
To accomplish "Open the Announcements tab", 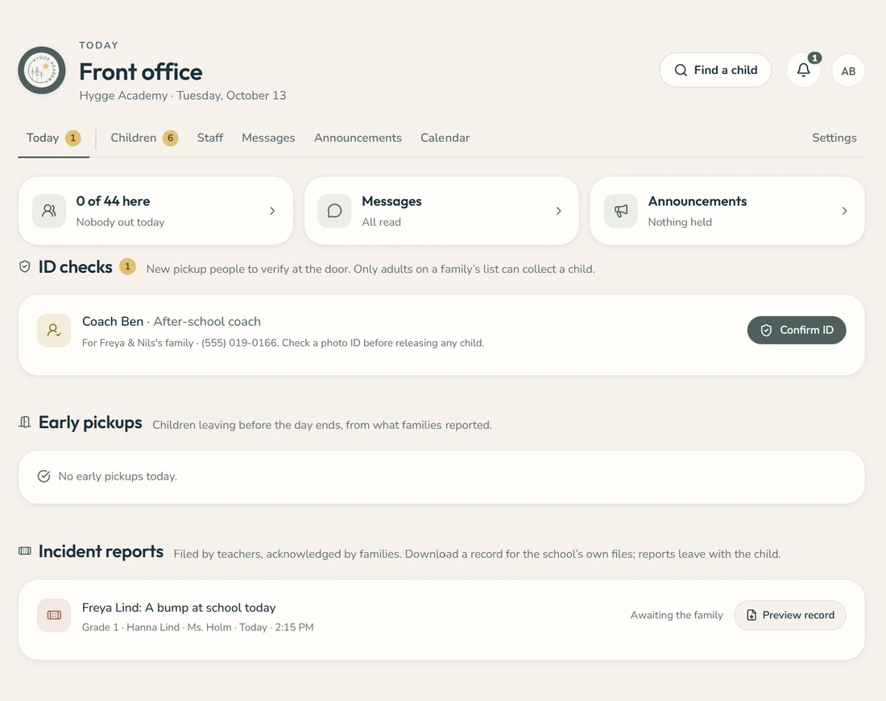I will [x=358, y=138].
